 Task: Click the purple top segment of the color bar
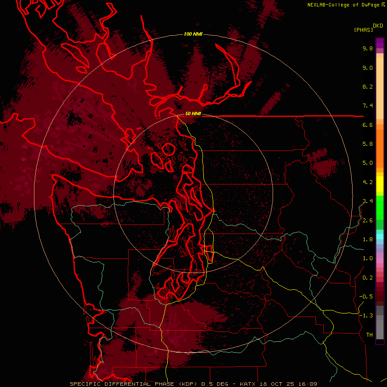380,43
